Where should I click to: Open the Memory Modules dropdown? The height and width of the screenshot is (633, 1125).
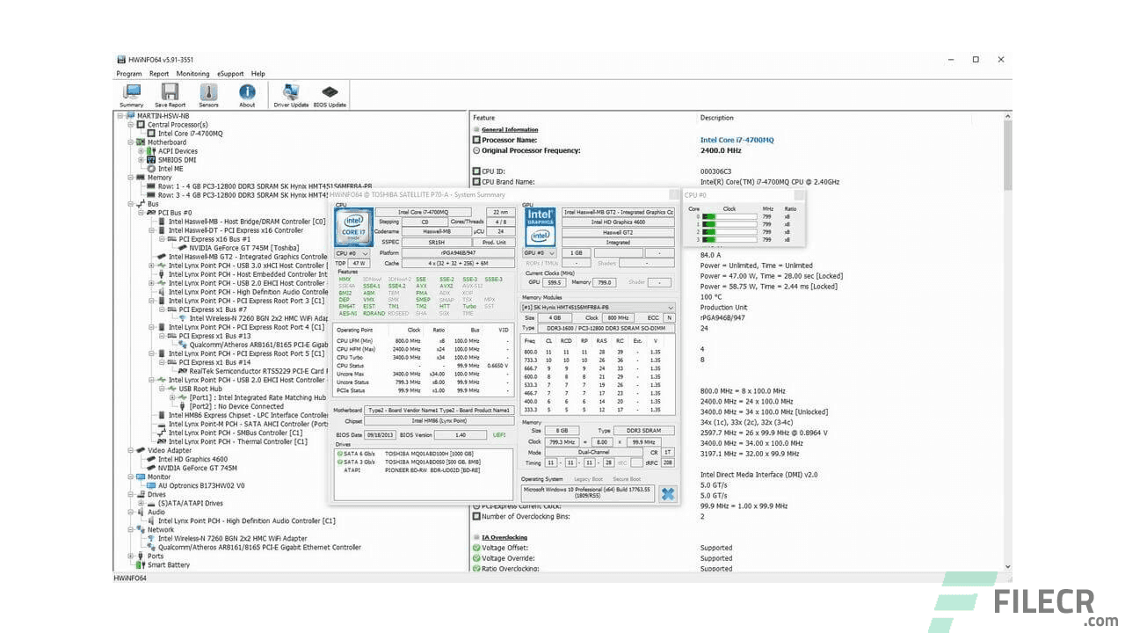point(670,308)
